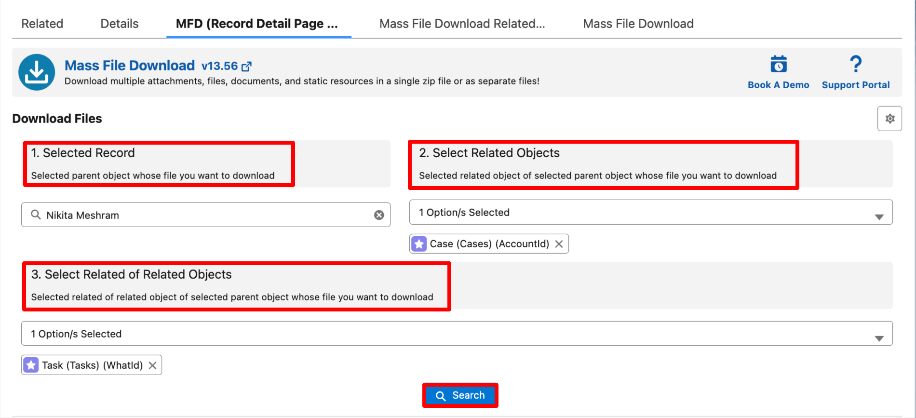The width and height of the screenshot is (916, 418).
Task: Open the Mass File Download Related tab
Action: point(462,24)
